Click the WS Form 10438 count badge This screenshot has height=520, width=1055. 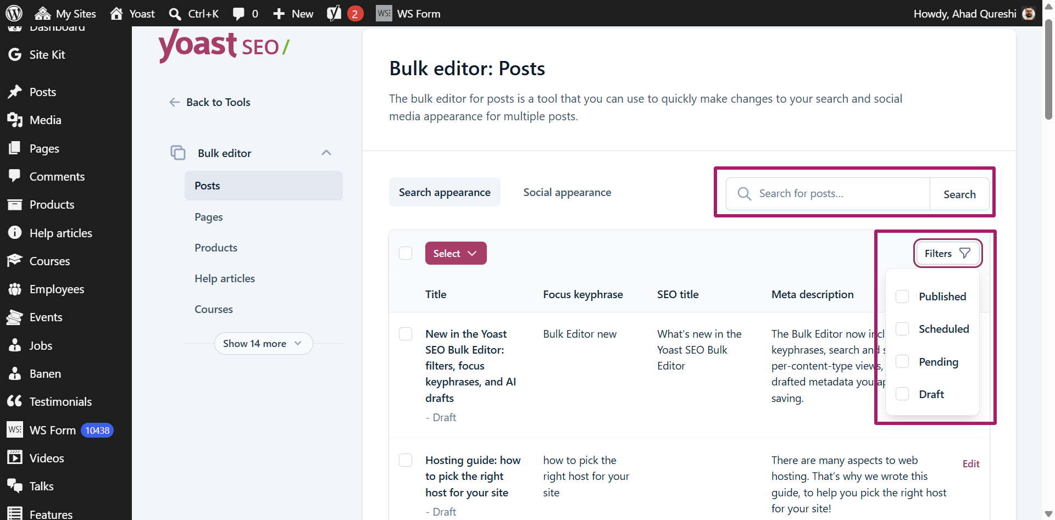97,430
